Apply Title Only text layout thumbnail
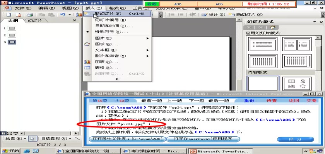Image resolution: width=325 pixels, height=154 pixels. tap(263, 44)
